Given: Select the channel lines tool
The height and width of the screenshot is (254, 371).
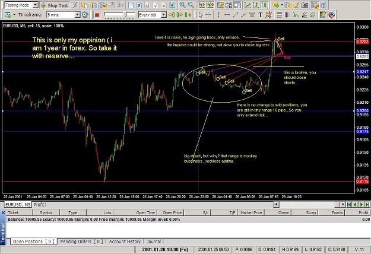Looking at the screenshot, I should coord(313,15).
